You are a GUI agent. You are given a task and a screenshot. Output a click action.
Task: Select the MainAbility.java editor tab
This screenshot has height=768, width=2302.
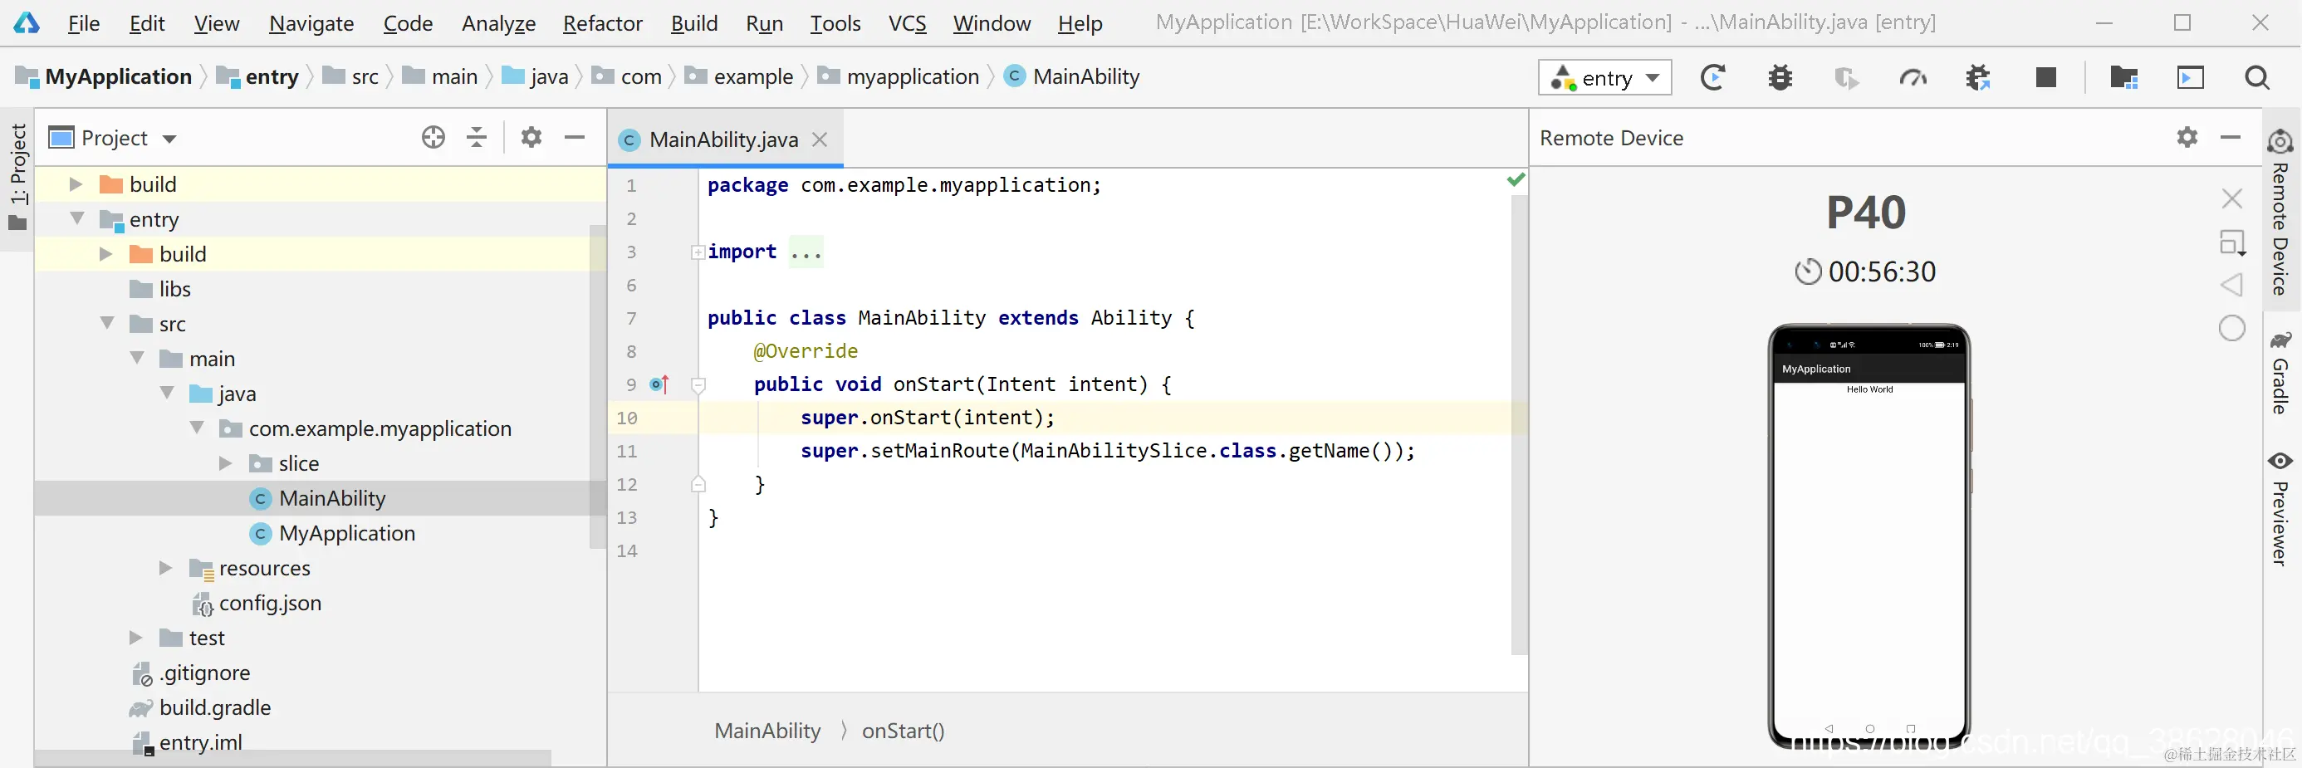click(x=723, y=139)
